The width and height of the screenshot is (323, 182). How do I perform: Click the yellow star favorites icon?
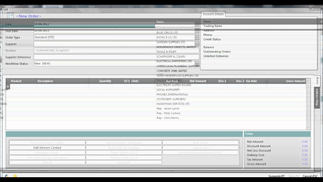15,176
